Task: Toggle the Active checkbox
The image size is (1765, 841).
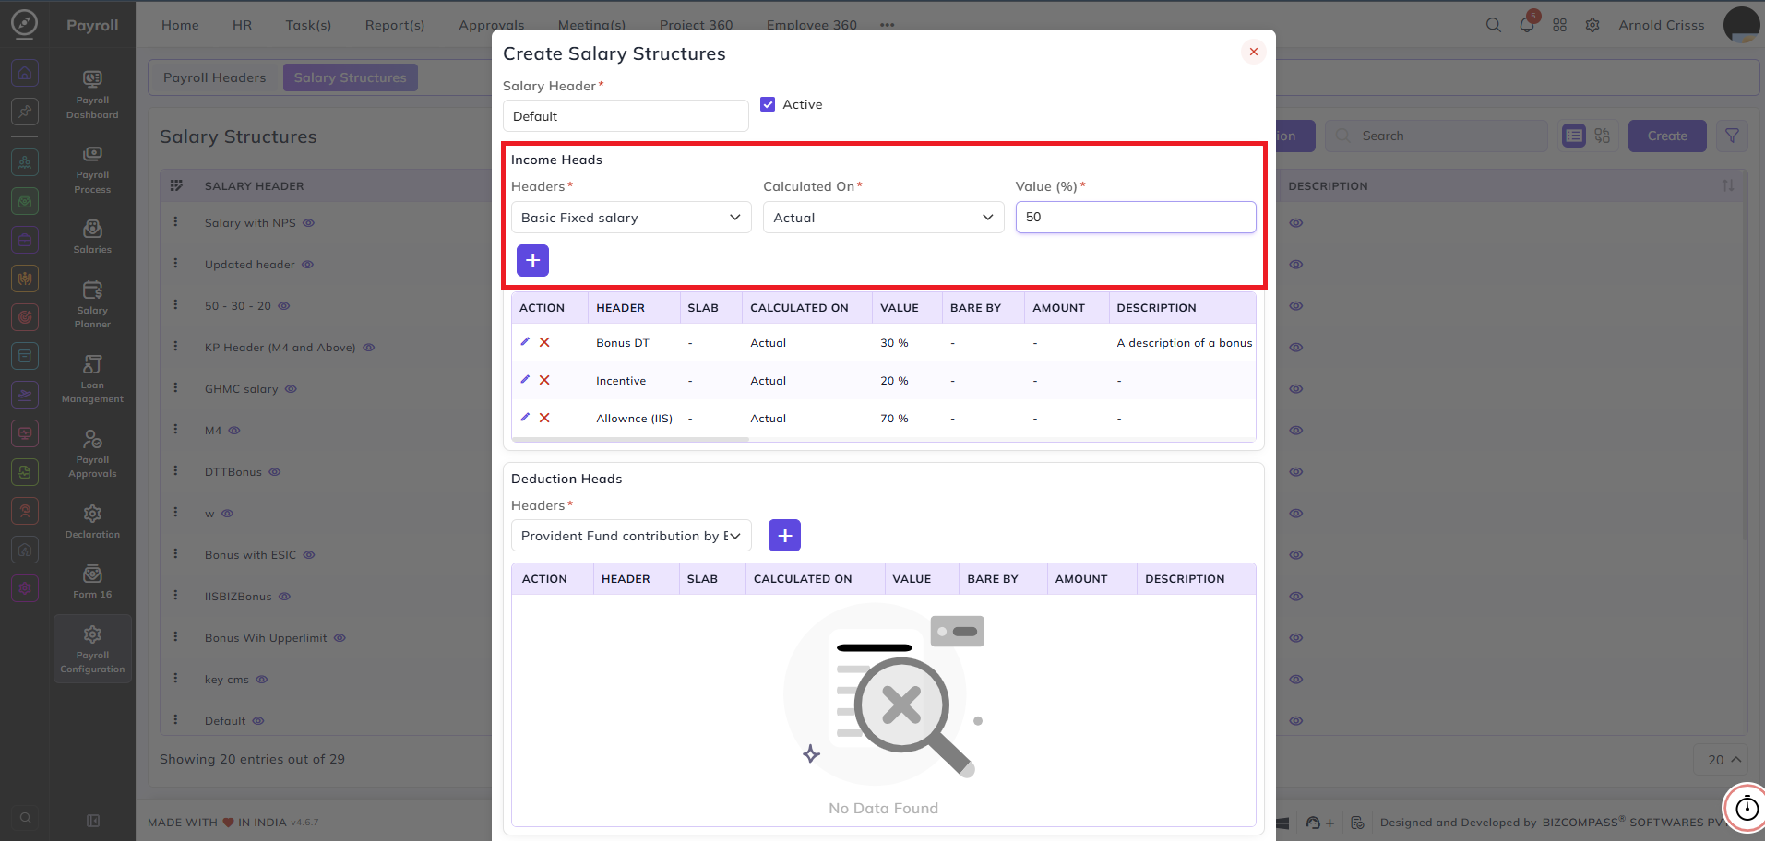Action: 768,104
